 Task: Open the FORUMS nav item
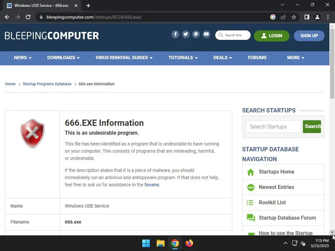(x=257, y=58)
